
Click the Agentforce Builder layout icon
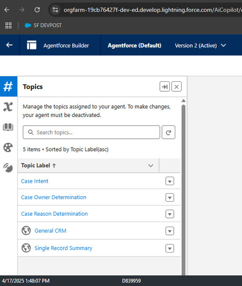(x=32, y=45)
